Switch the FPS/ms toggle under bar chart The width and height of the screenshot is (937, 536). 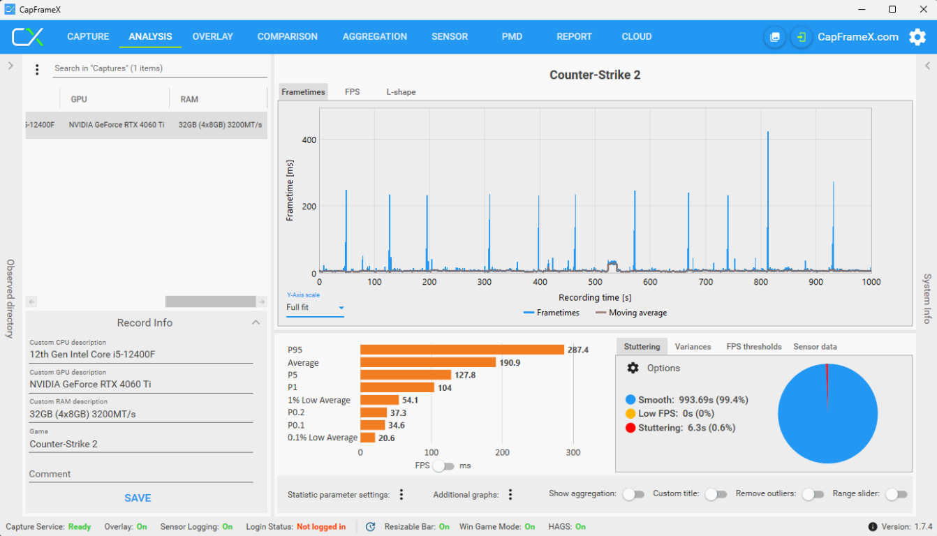click(x=443, y=466)
